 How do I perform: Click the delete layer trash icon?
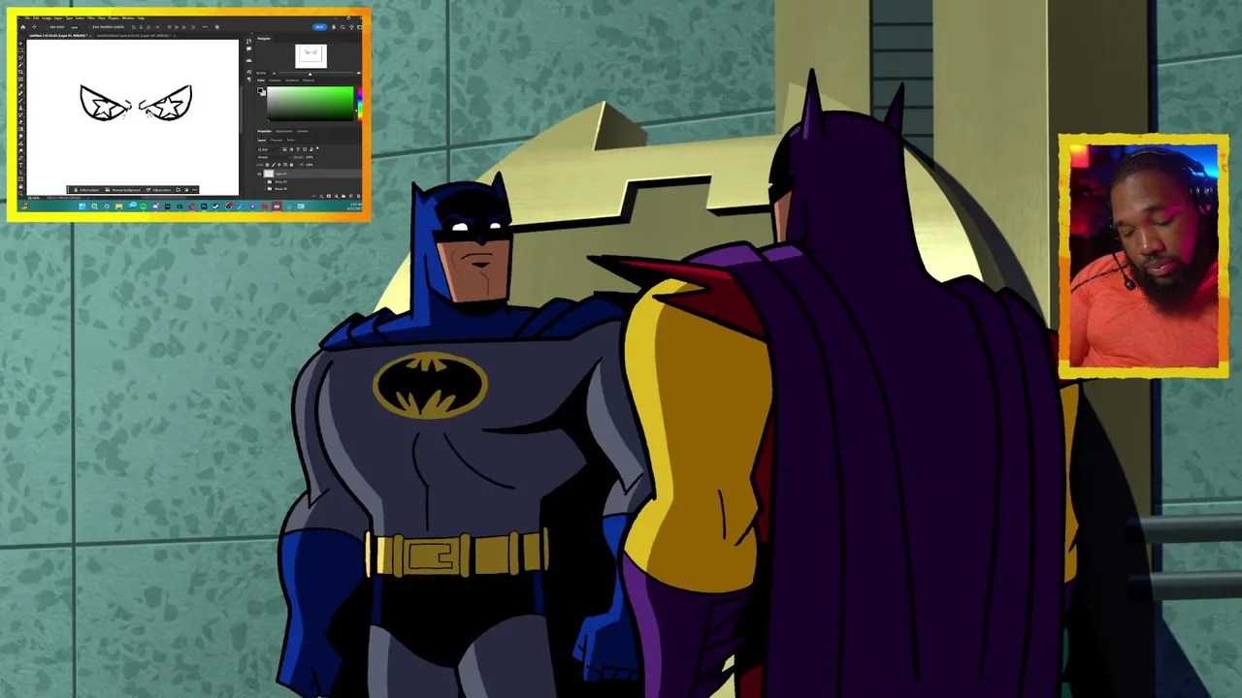click(x=358, y=196)
